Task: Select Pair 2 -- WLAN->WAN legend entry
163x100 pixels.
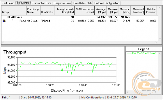Action: pyautogui.click(x=142, y=53)
